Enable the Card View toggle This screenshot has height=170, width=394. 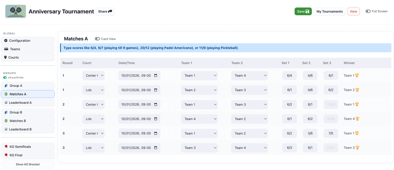pyautogui.click(x=97, y=39)
